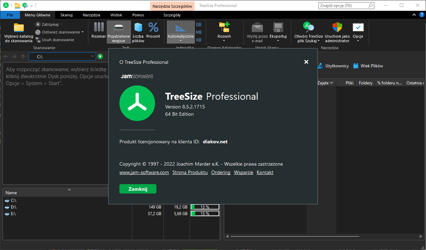Viewport: 426px width, 250px height.
Task: Click Usuń skanowanie
Action: click(x=55, y=40)
